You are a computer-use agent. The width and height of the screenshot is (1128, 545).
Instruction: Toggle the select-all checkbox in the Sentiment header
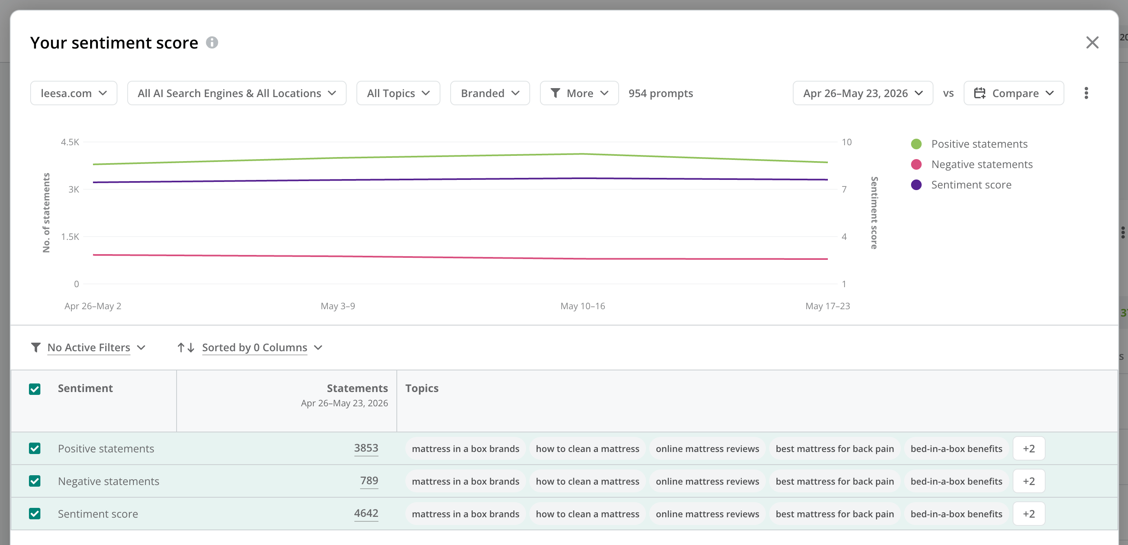coord(35,389)
